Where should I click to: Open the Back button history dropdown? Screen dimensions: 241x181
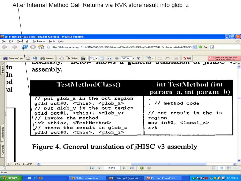pos(9,47)
